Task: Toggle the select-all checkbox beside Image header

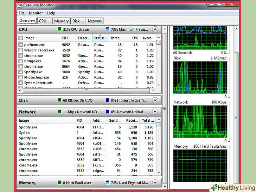Action: 21,38
